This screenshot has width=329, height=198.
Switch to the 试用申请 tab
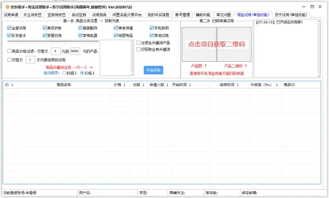pyautogui.click(x=11, y=15)
